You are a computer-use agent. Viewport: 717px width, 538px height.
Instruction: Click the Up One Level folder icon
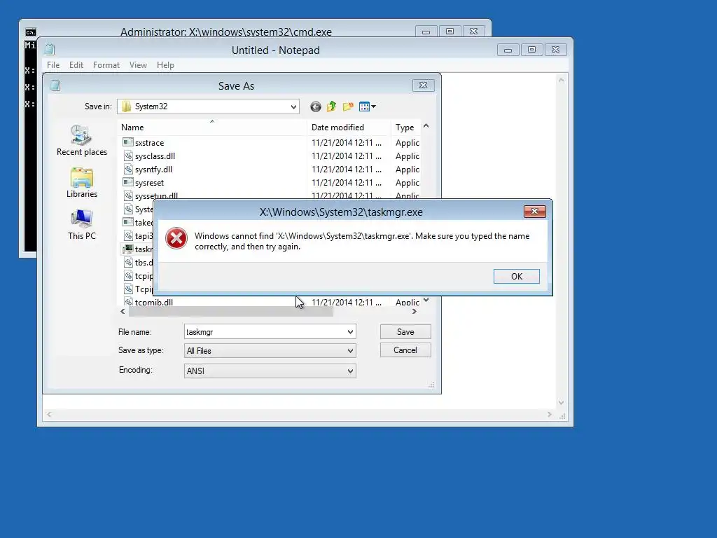pyautogui.click(x=331, y=106)
